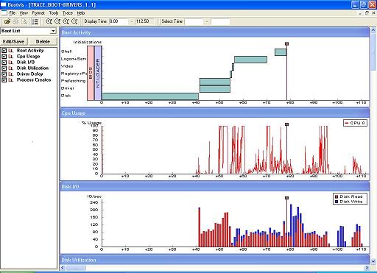The image size is (377, 273).
Task: Click the first magnifier zoom icon
Action: tap(49, 21)
